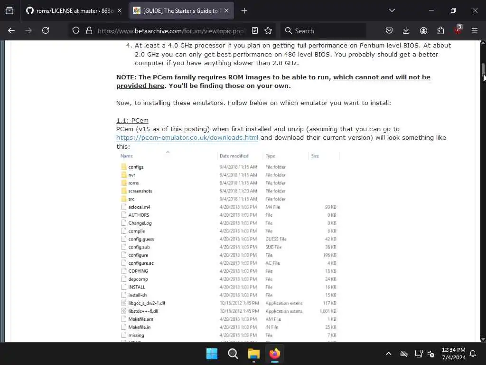This screenshot has width=486, height=365.
Task: Click the 'AUTHORS' file name
Action: pyautogui.click(x=139, y=215)
